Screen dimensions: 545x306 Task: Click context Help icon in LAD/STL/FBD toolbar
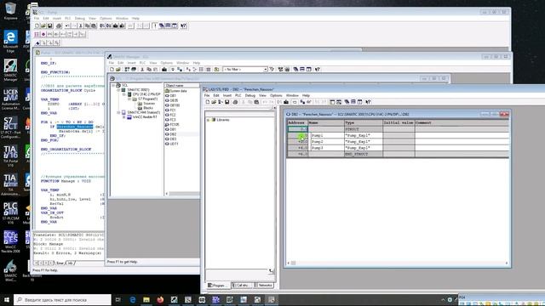tap(368, 102)
